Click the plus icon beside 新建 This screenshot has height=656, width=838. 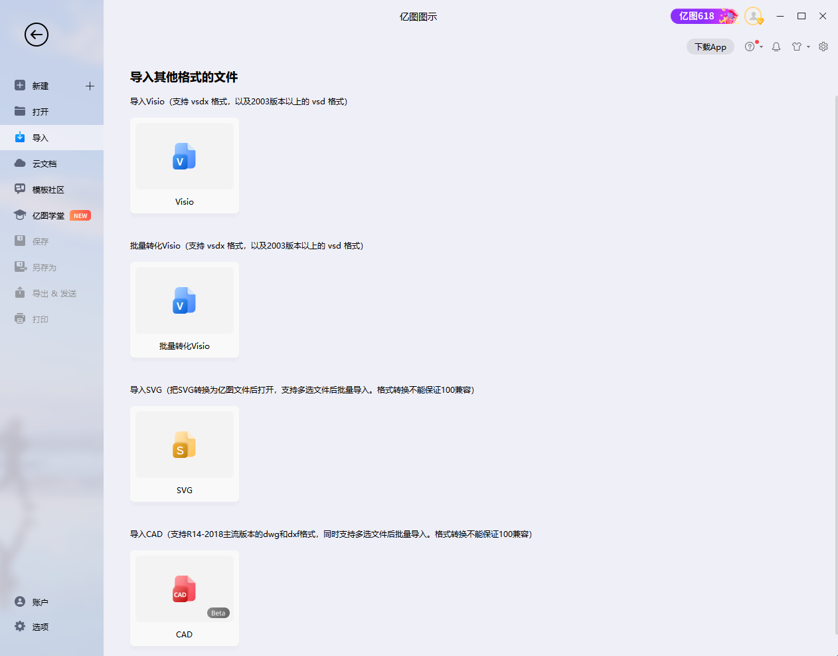90,86
